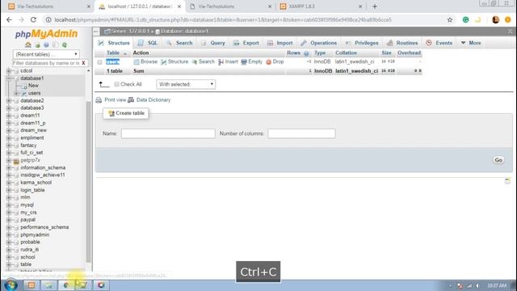This screenshot has width=517, height=291.
Task: Tick the checkbox for users table
Action: point(99,61)
